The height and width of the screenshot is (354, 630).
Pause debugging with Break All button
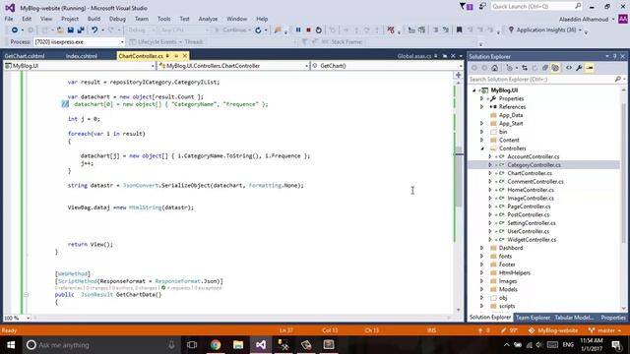298,30
